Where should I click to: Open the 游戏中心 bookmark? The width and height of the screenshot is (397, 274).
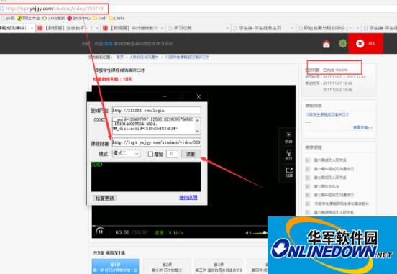pyautogui.click(x=78, y=18)
